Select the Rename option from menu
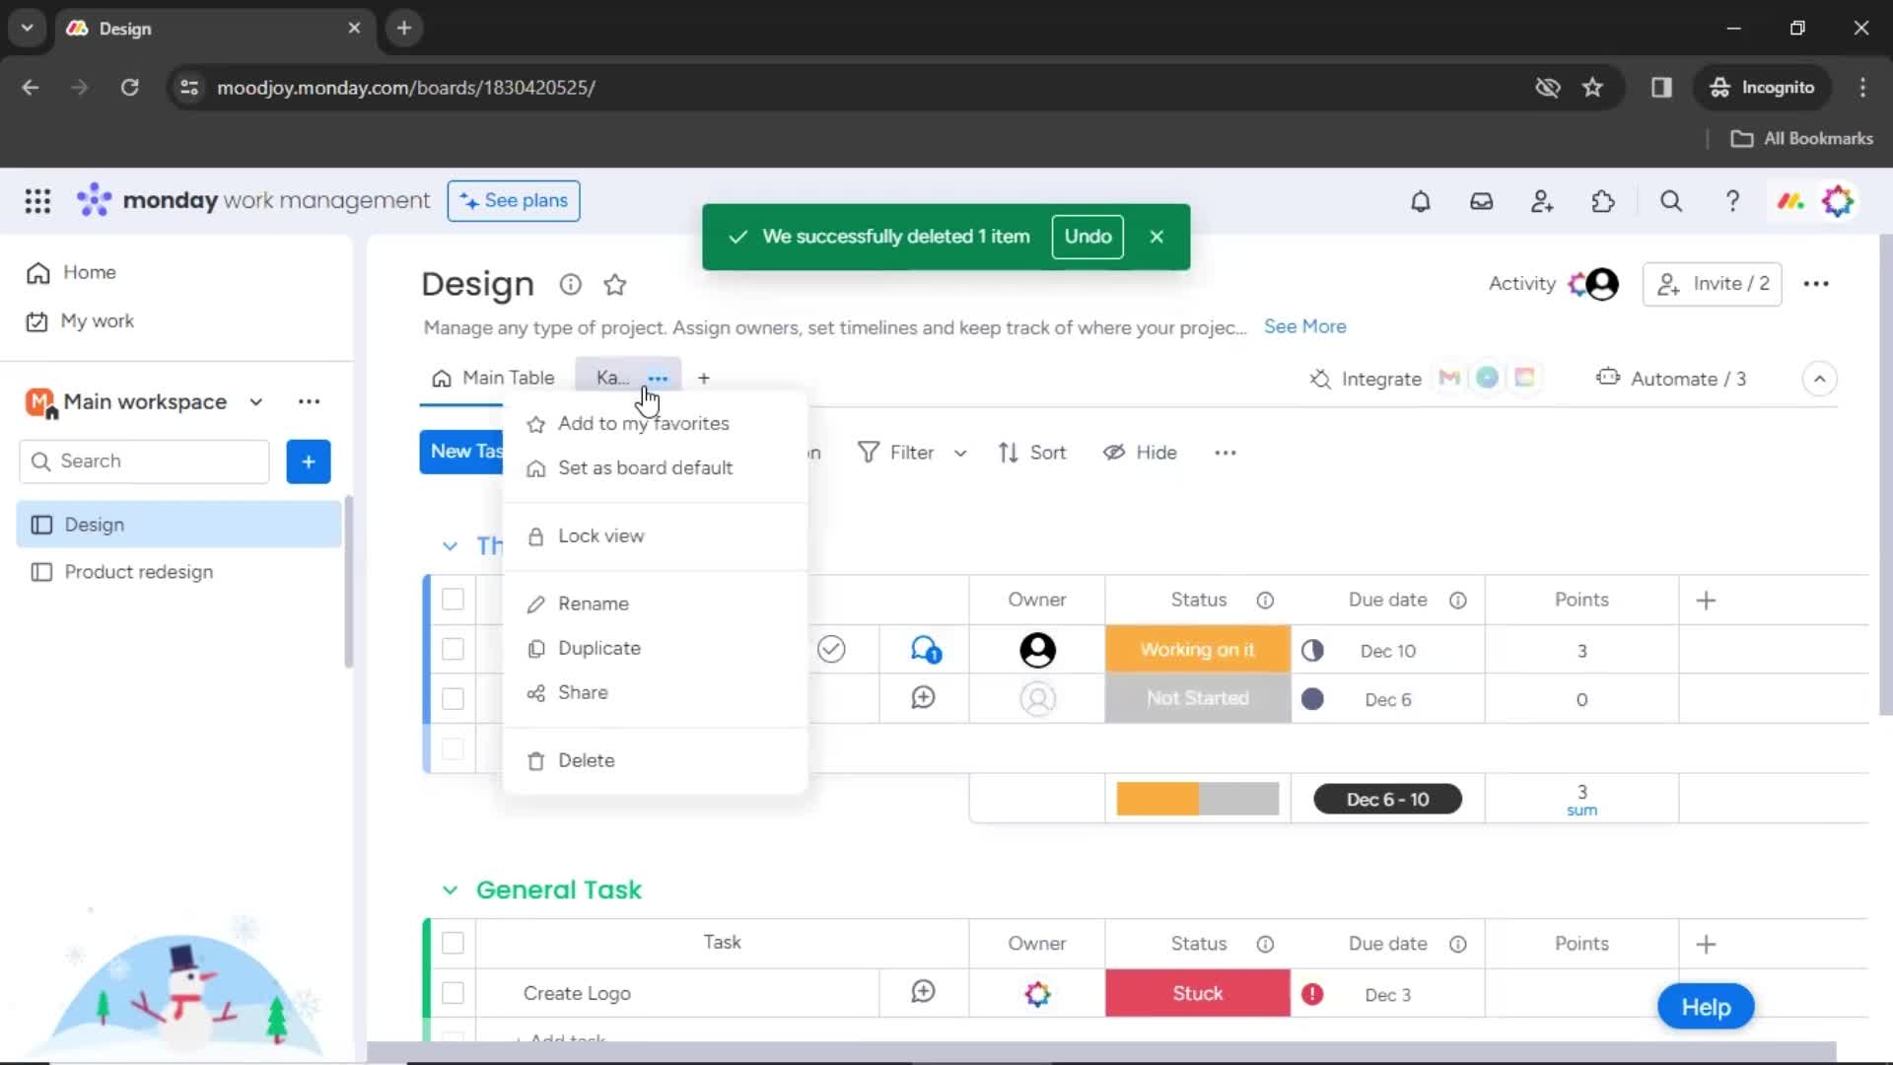Screen dimensions: 1893x1065 click(593, 603)
